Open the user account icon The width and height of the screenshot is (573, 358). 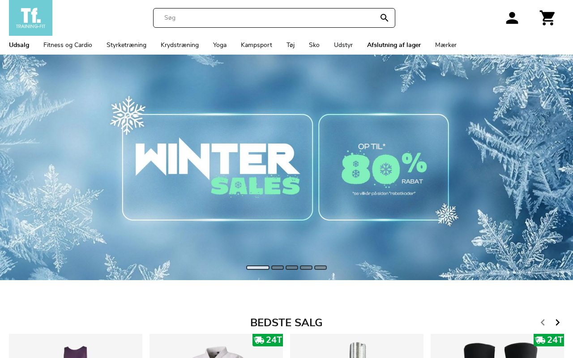click(512, 18)
